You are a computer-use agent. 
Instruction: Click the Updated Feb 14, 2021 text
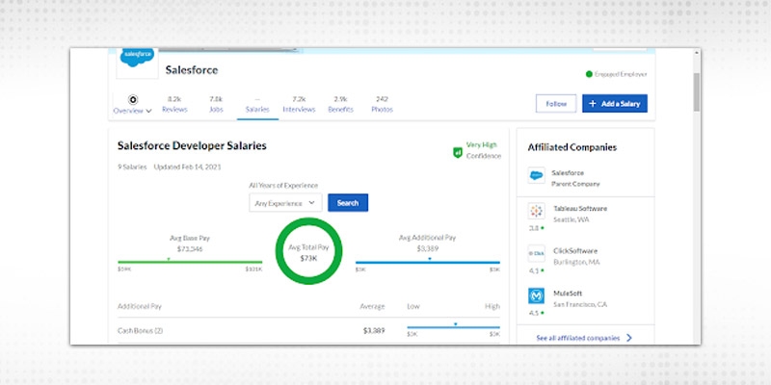(187, 167)
